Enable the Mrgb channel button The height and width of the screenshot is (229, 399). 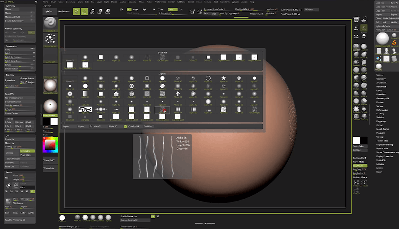(x=135, y=9)
